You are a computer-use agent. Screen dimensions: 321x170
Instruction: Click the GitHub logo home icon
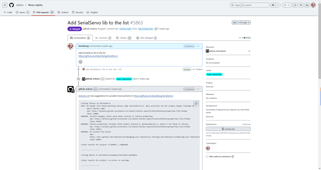coord(12,5)
